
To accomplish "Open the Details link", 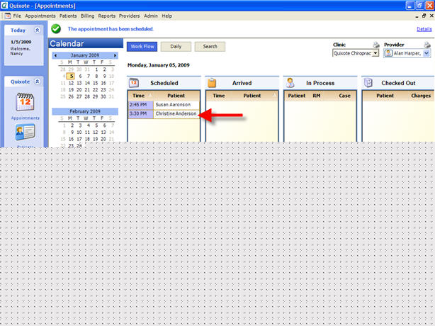I will click(x=424, y=29).
